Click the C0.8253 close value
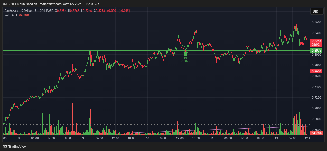The width and height of the screenshot is (327, 151). coord(99,11)
